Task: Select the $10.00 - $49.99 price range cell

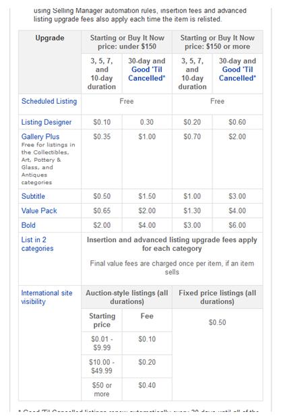Action: point(102,366)
